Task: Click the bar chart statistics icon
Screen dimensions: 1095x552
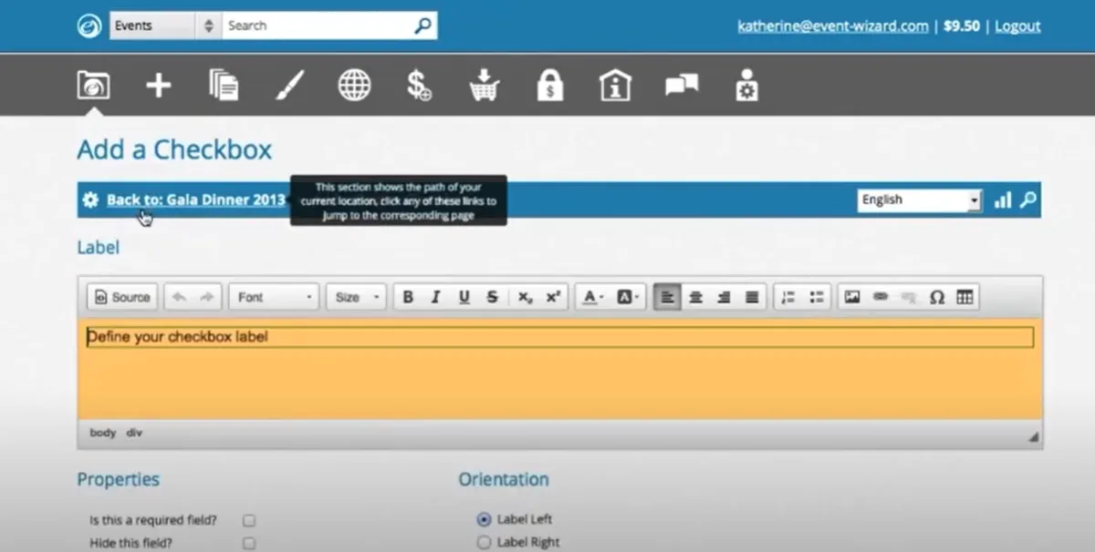Action: 1003,199
